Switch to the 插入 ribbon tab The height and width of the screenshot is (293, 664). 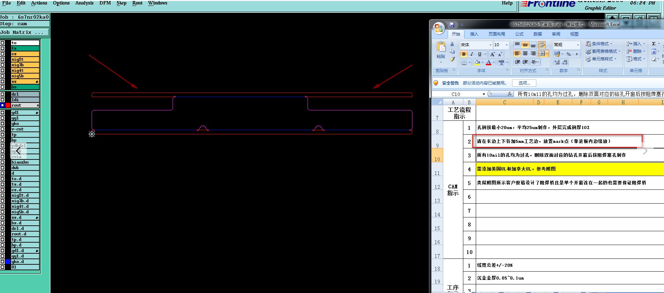tap(474, 34)
